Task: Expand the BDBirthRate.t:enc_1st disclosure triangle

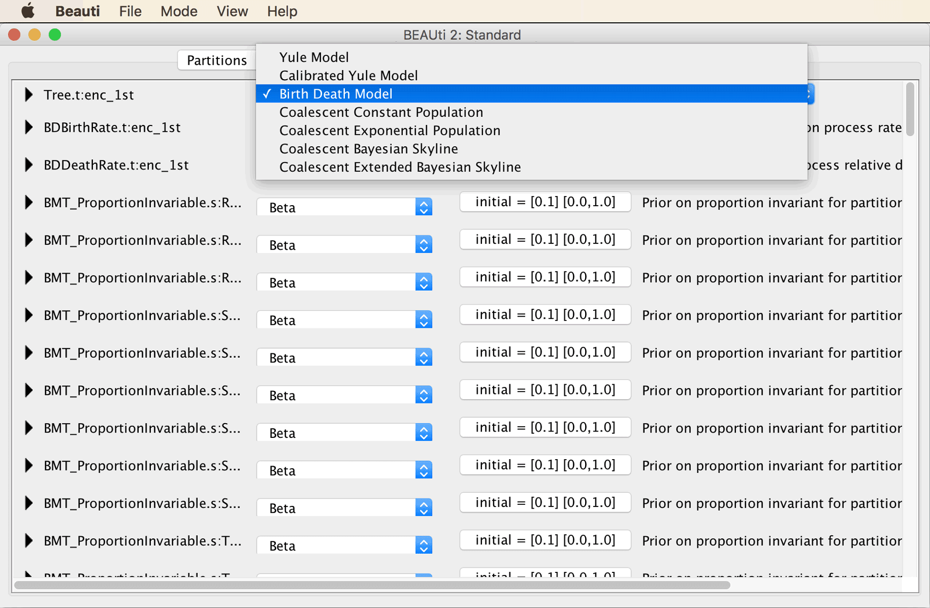Action: [x=29, y=128]
